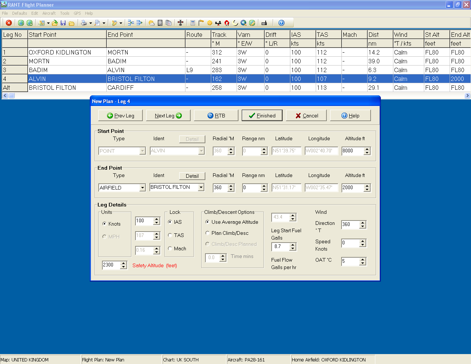
Task: Click the pencil edit plan toolbar icon
Action: tap(114, 23)
